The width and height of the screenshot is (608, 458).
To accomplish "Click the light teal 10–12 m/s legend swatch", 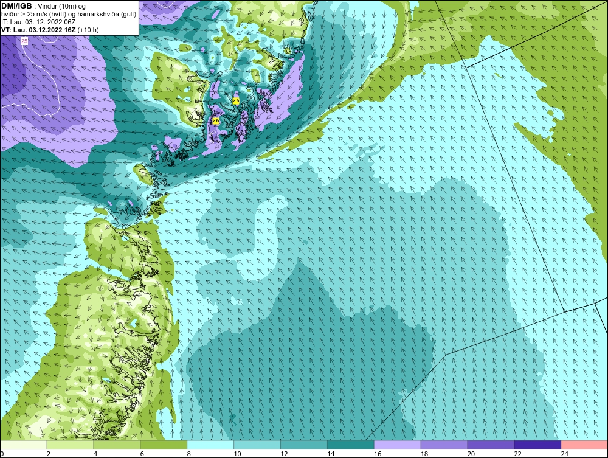I will [x=257, y=445].
